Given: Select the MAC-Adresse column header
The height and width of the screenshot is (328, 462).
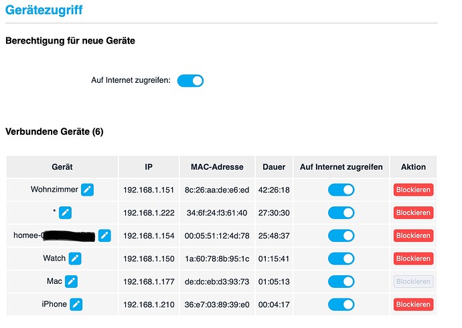Looking at the screenshot, I should click(x=217, y=166).
